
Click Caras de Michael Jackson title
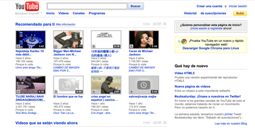click(x=141, y=53)
